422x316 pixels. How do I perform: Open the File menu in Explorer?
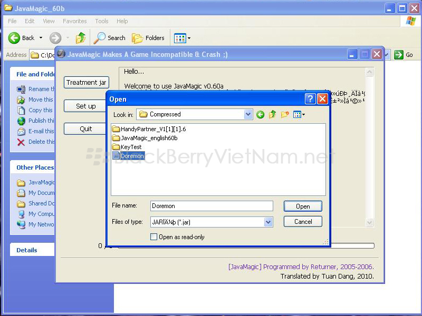(12, 21)
